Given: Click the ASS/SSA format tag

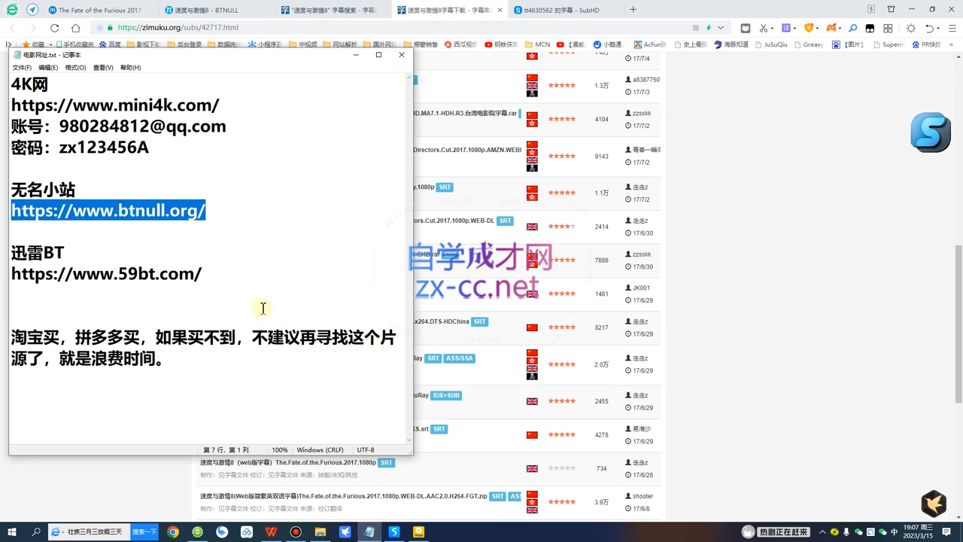Looking at the screenshot, I should [460, 358].
